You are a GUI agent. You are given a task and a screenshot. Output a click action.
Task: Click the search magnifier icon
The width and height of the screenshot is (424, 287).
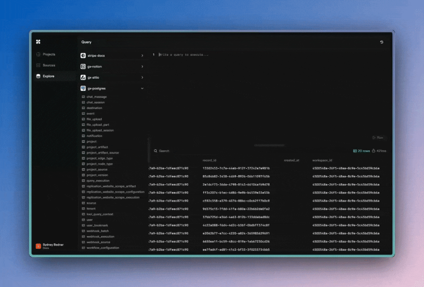coord(155,151)
